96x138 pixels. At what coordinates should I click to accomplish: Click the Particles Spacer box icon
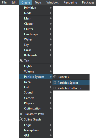pyautogui.click(x=55, y=82)
